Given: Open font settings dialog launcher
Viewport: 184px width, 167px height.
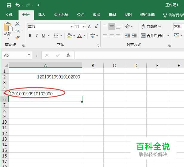Looking at the screenshot, I should coord(98,46).
